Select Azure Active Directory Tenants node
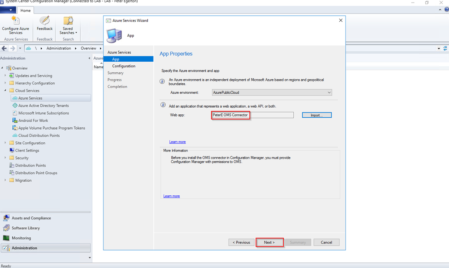The height and width of the screenshot is (268, 449). pos(43,106)
